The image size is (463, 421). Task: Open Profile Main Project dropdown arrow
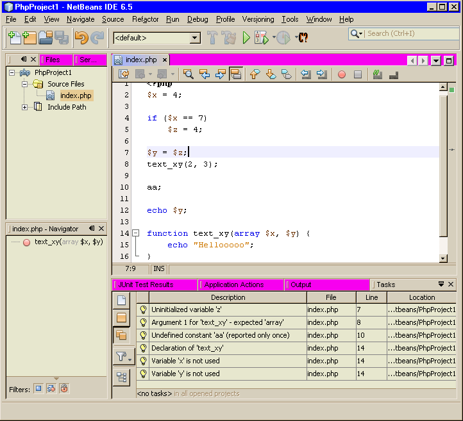click(x=296, y=37)
